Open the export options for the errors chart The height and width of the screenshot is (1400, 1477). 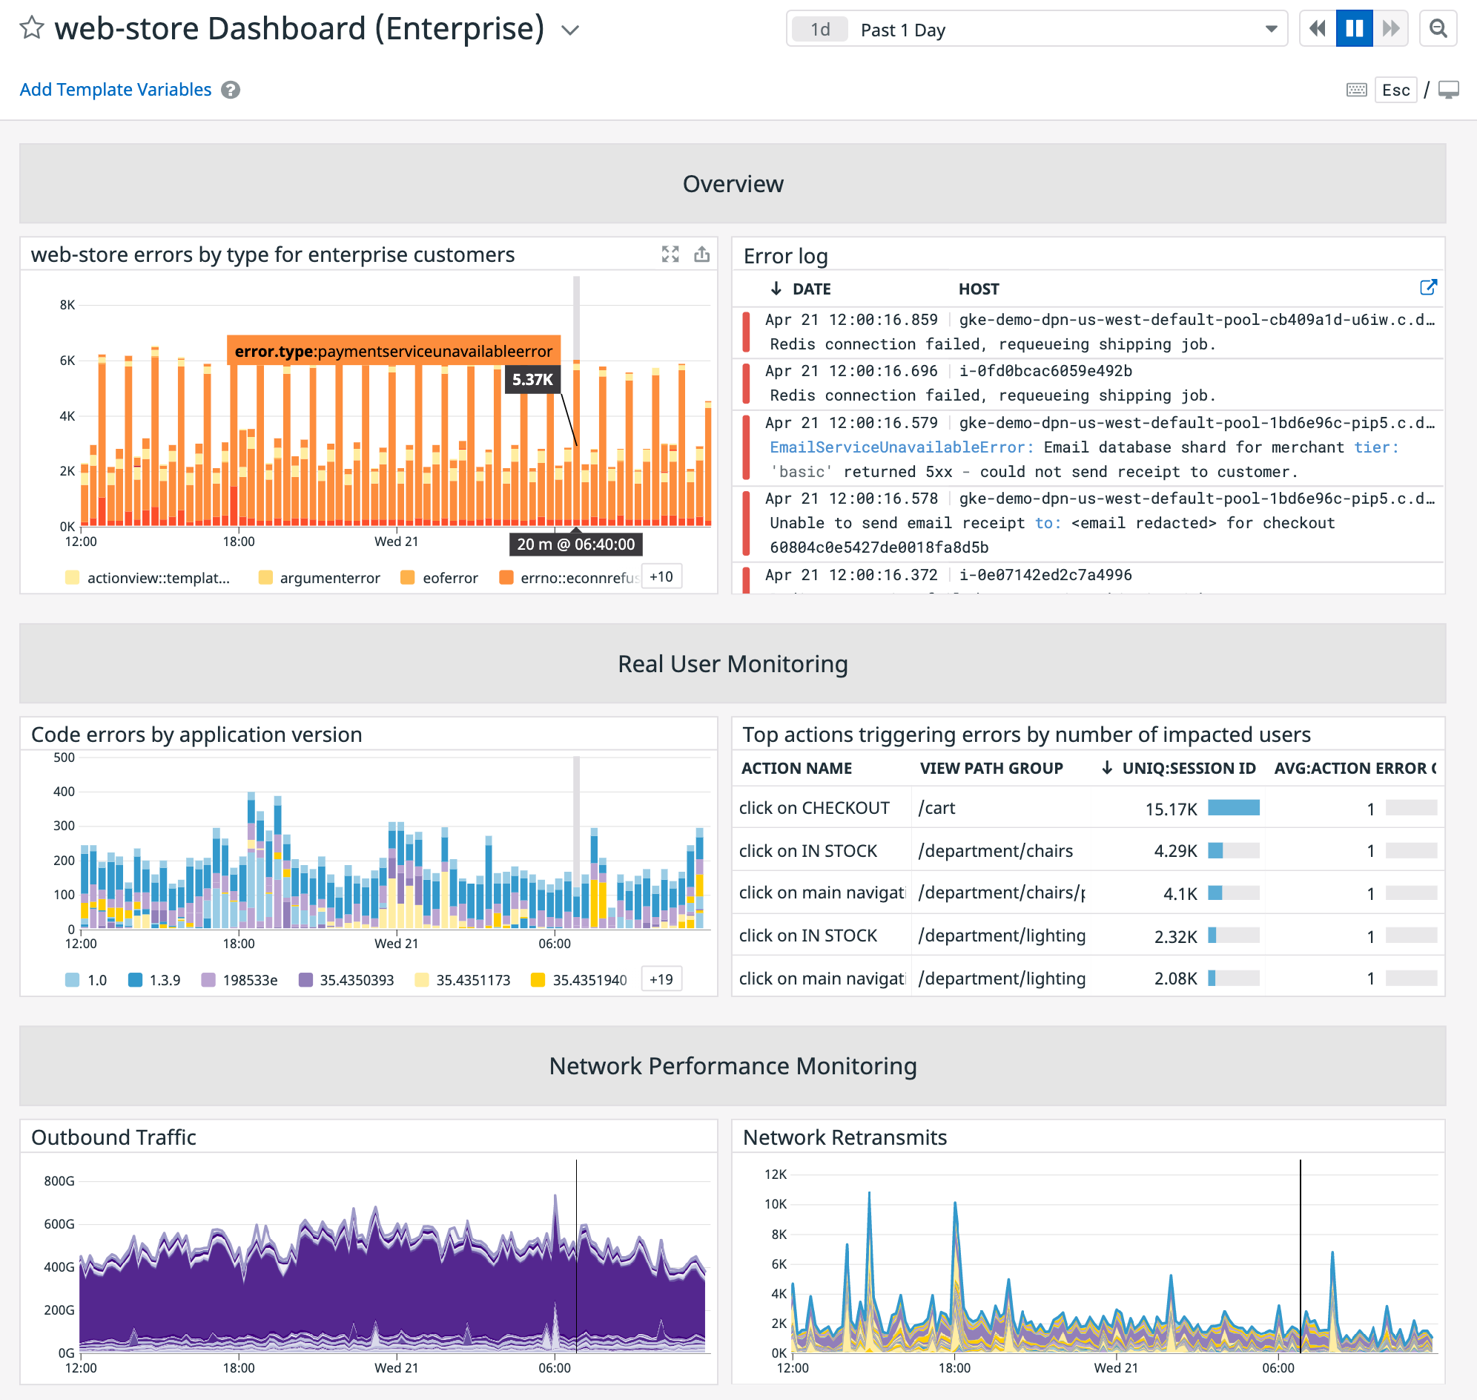(701, 254)
